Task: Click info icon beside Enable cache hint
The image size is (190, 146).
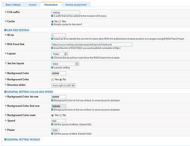Action: pos(52,24)
